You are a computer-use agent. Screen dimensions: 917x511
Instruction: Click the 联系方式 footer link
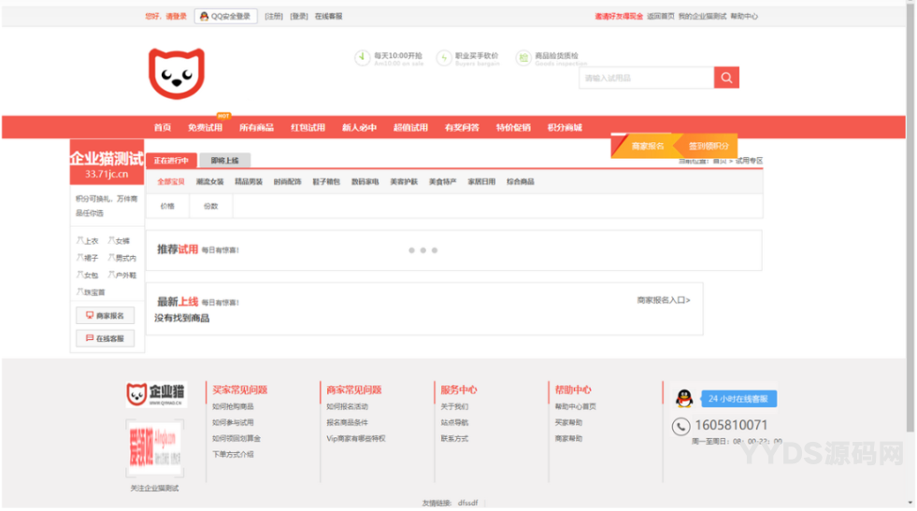pyautogui.click(x=454, y=438)
